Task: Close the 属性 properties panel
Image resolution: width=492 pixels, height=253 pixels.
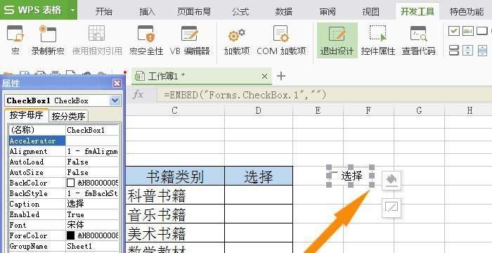Action: pos(117,83)
